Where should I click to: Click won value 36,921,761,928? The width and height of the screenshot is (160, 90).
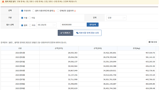click(110, 79)
